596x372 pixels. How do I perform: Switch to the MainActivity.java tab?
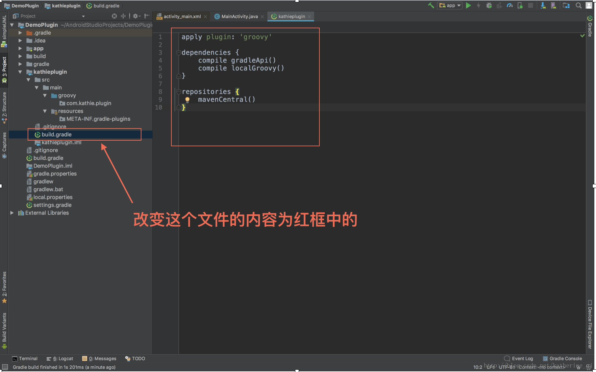pyautogui.click(x=239, y=16)
